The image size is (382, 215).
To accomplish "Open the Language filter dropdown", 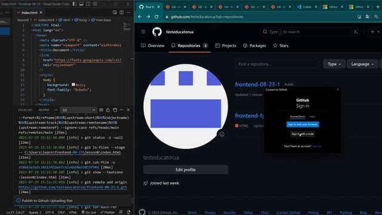I will point(362,64).
